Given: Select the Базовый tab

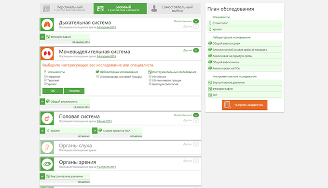Looking at the screenshot, I should point(120,9).
